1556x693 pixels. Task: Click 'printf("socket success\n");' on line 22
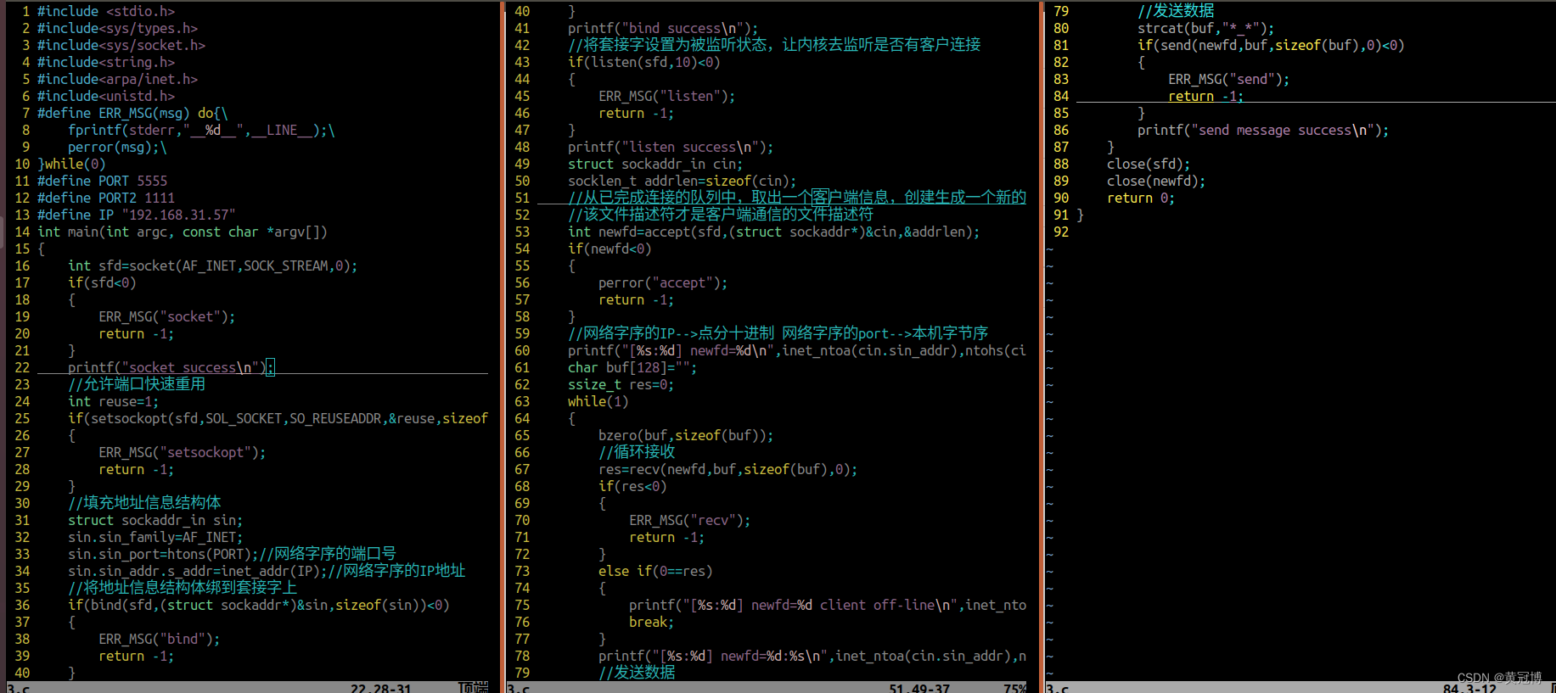click(x=171, y=367)
